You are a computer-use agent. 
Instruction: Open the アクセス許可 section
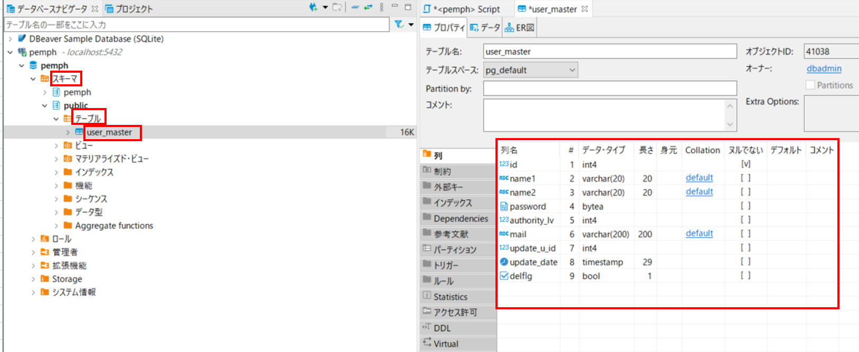pos(459,312)
